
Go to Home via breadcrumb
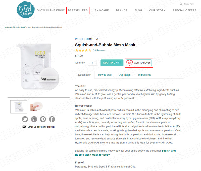click(8, 27)
